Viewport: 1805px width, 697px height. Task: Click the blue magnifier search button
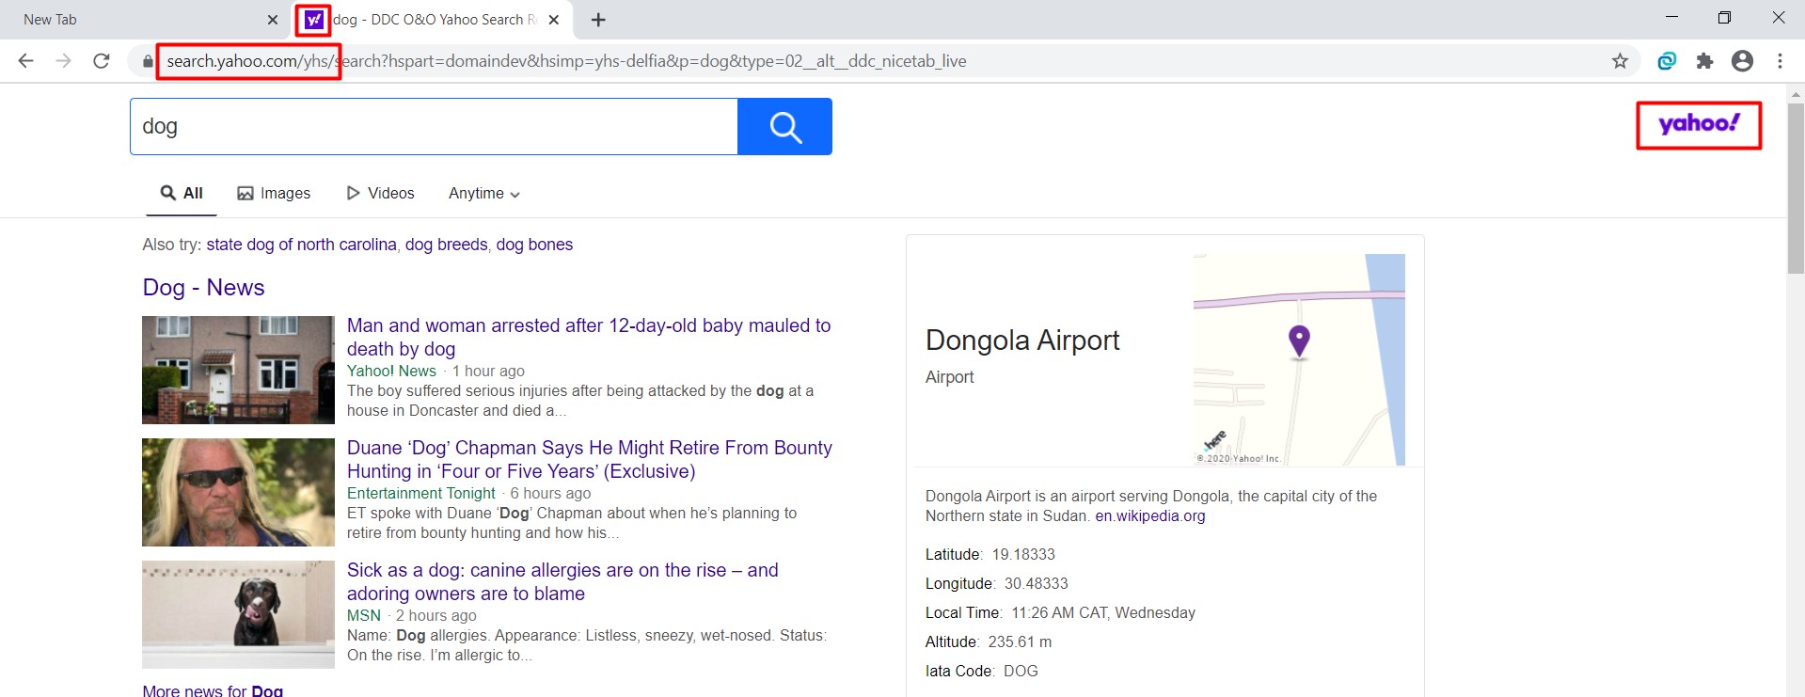(784, 126)
